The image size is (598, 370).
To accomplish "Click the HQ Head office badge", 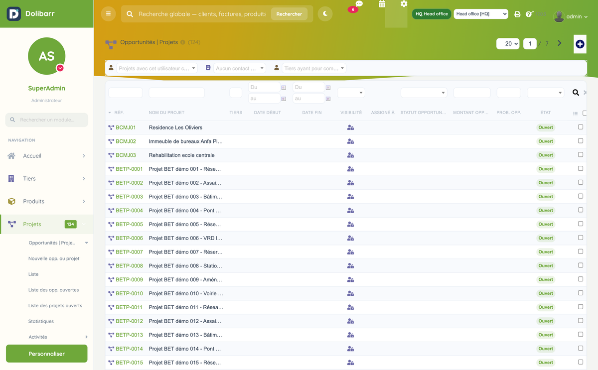I will pos(432,14).
